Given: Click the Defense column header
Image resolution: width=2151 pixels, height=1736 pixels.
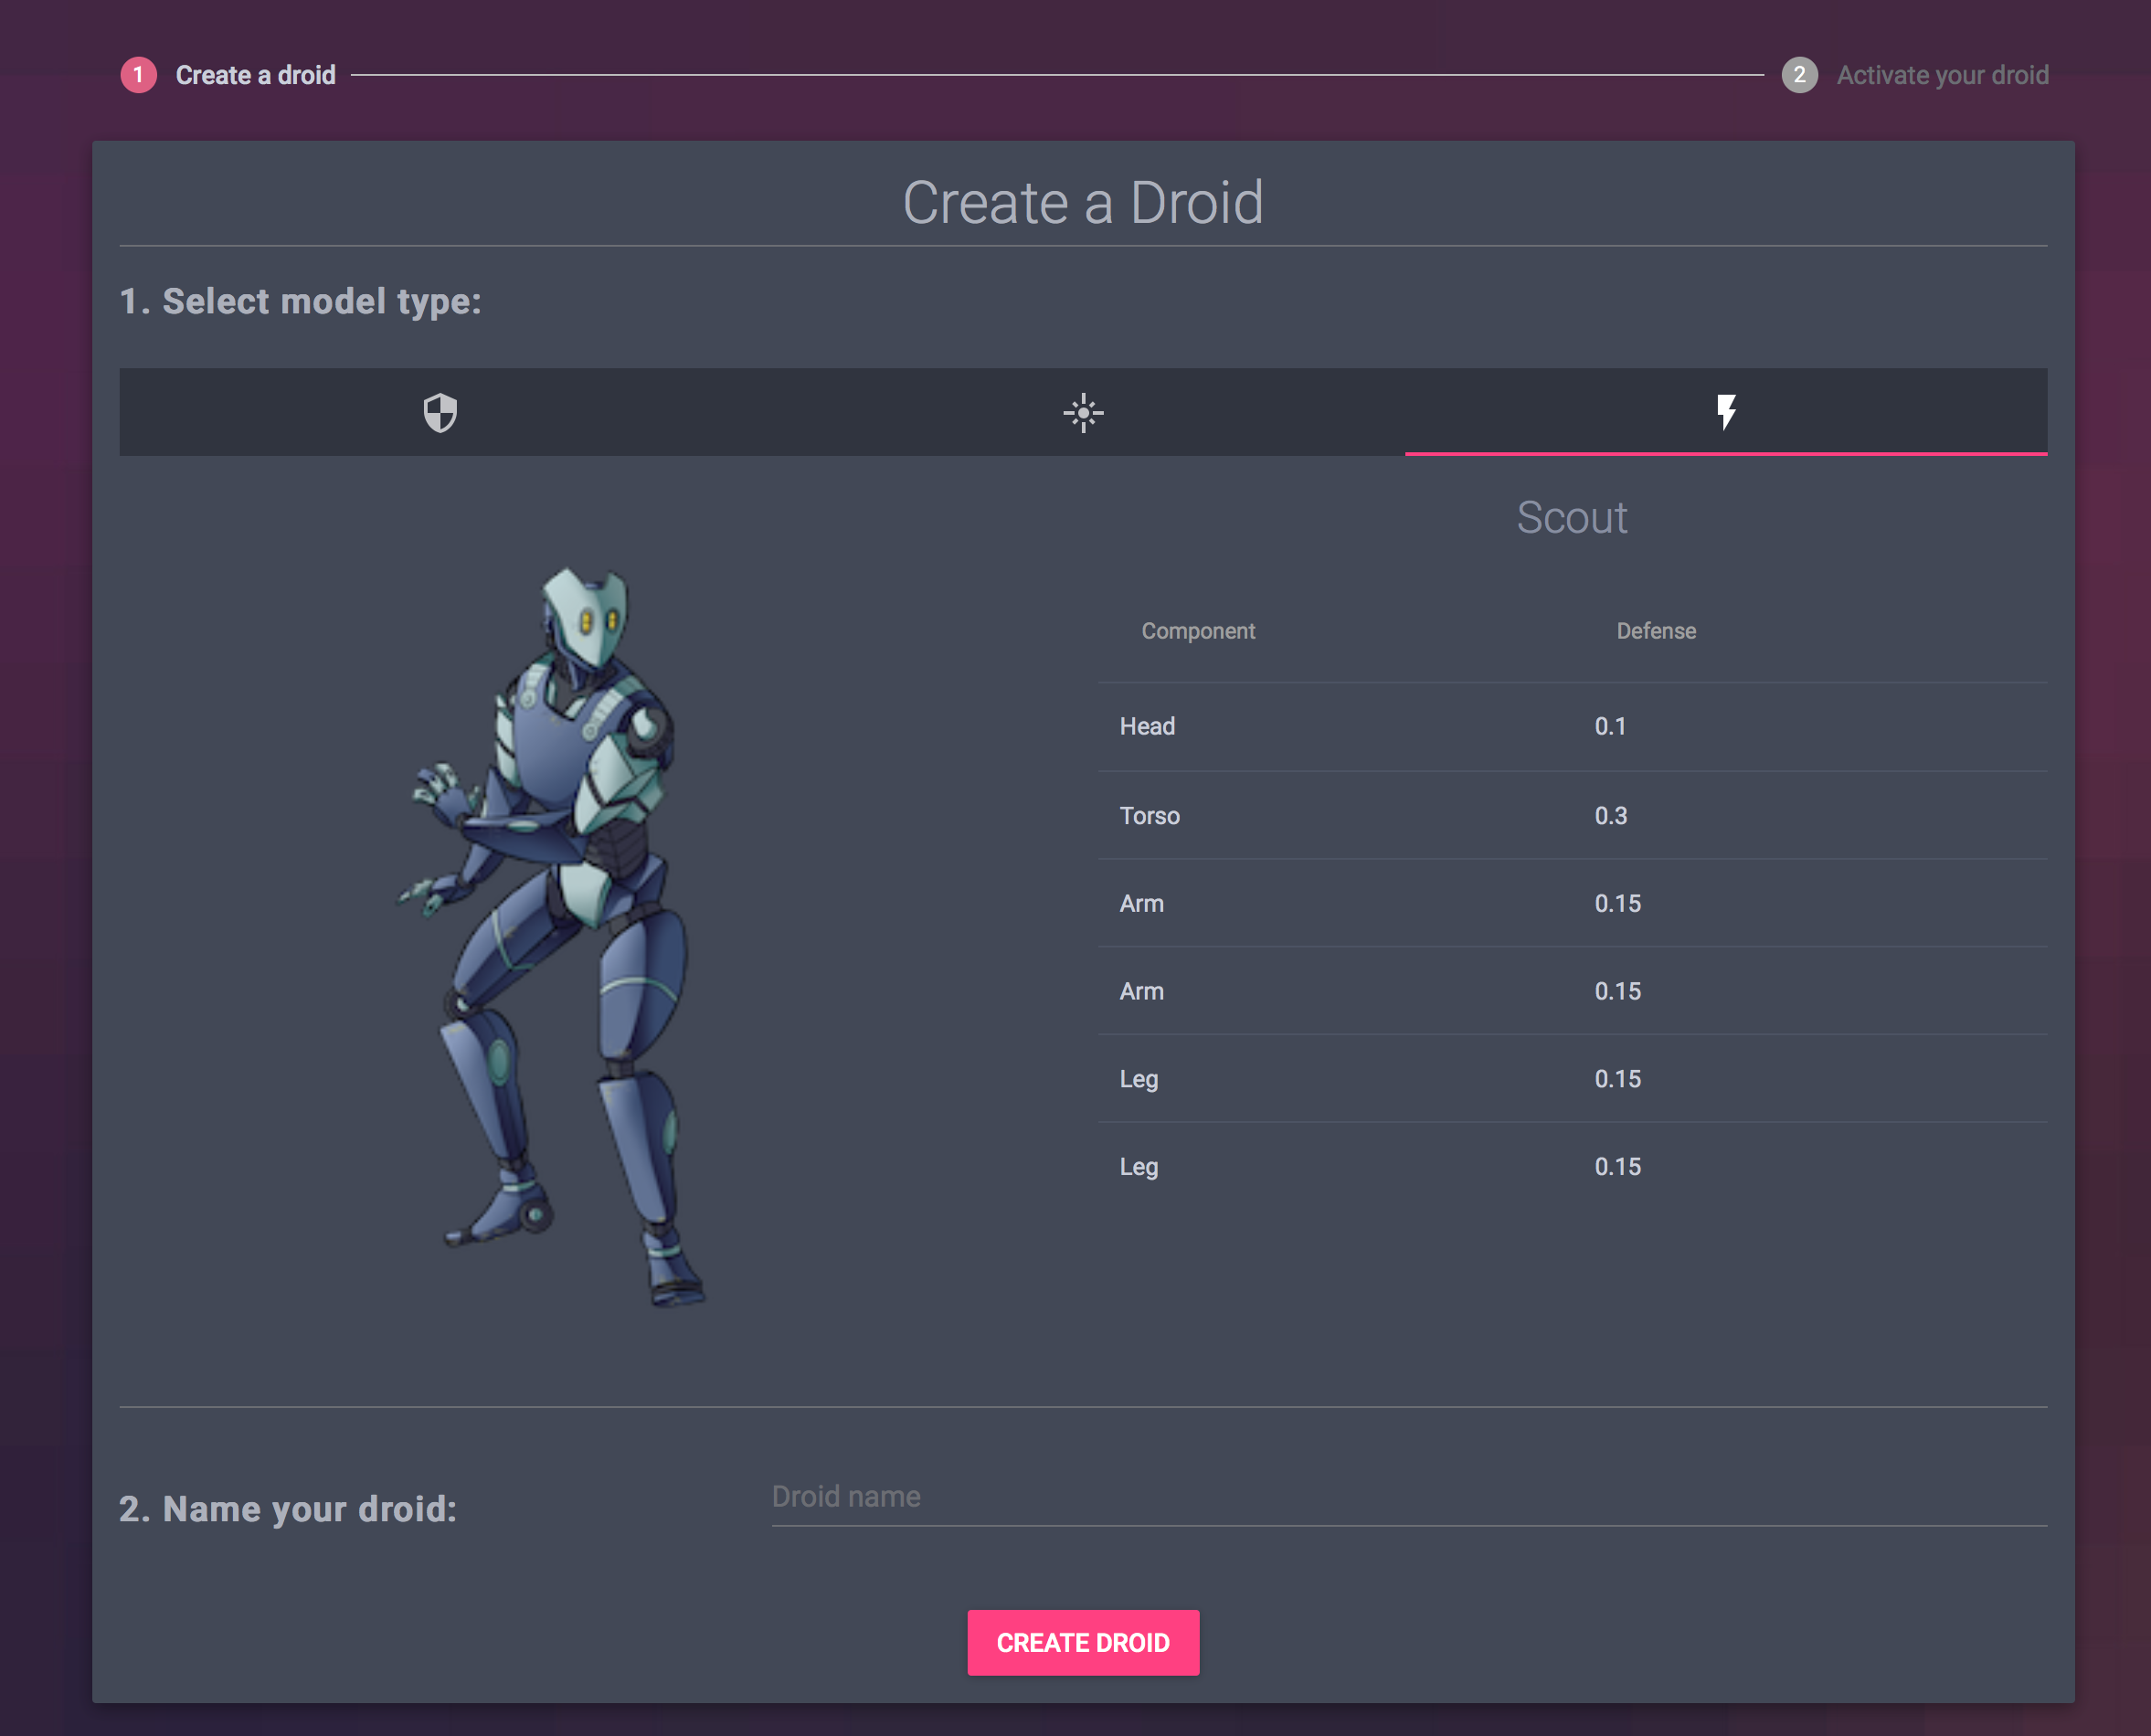Looking at the screenshot, I should (x=1656, y=631).
